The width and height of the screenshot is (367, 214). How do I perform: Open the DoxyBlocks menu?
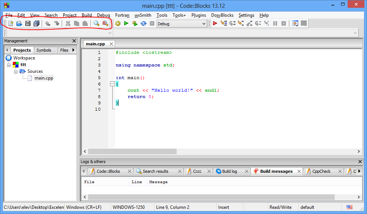point(222,15)
